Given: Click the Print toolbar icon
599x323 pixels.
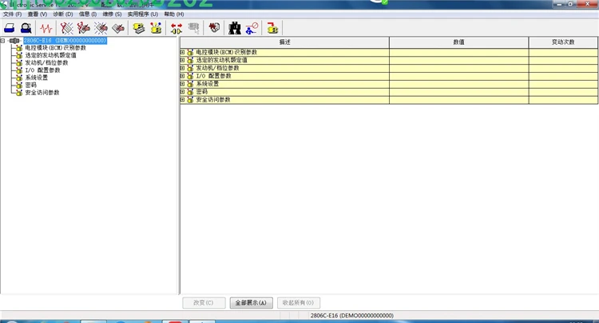Looking at the screenshot, I should tap(9, 28).
